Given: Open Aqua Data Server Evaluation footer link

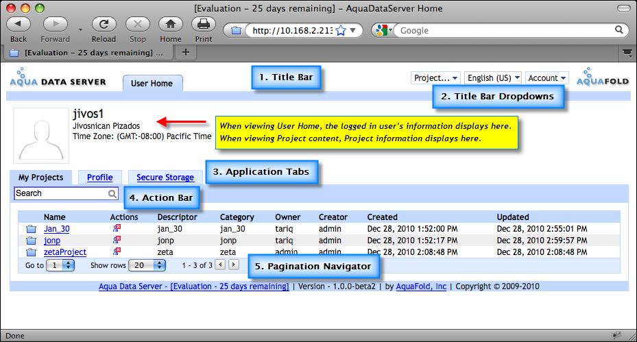Looking at the screenshot, I should (x=194, y=286).
